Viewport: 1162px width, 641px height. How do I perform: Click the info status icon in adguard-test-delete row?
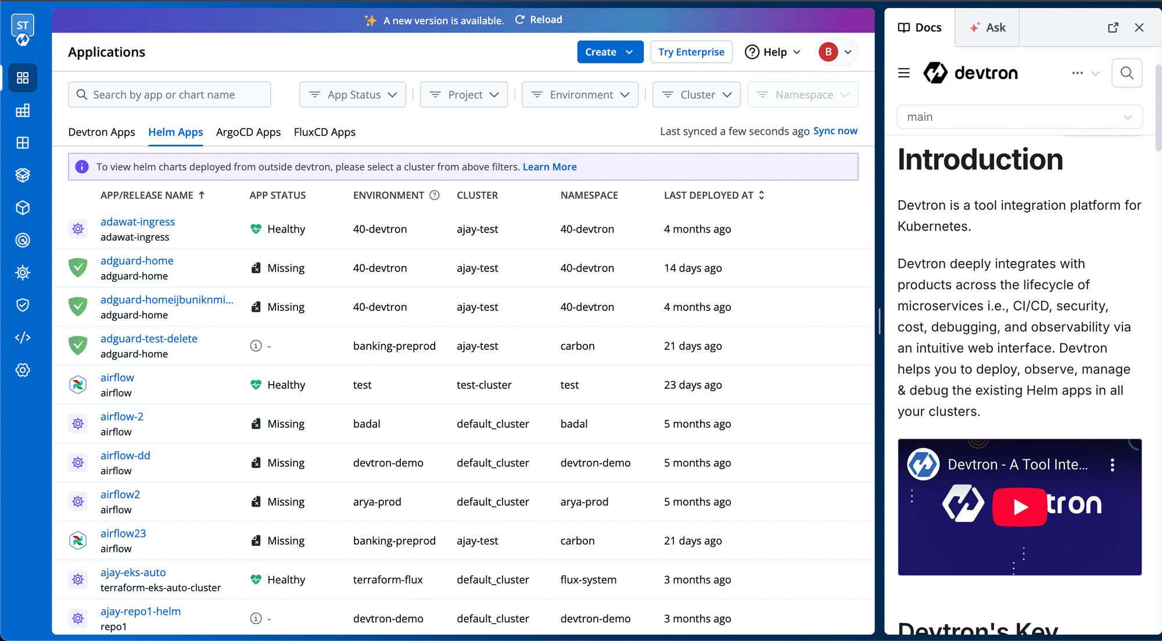[256, 346]
